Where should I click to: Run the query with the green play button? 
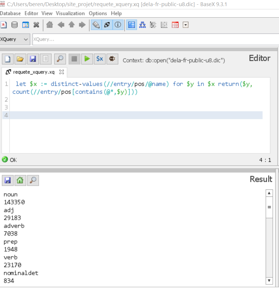pyautogui.click(x=87, y=59)
